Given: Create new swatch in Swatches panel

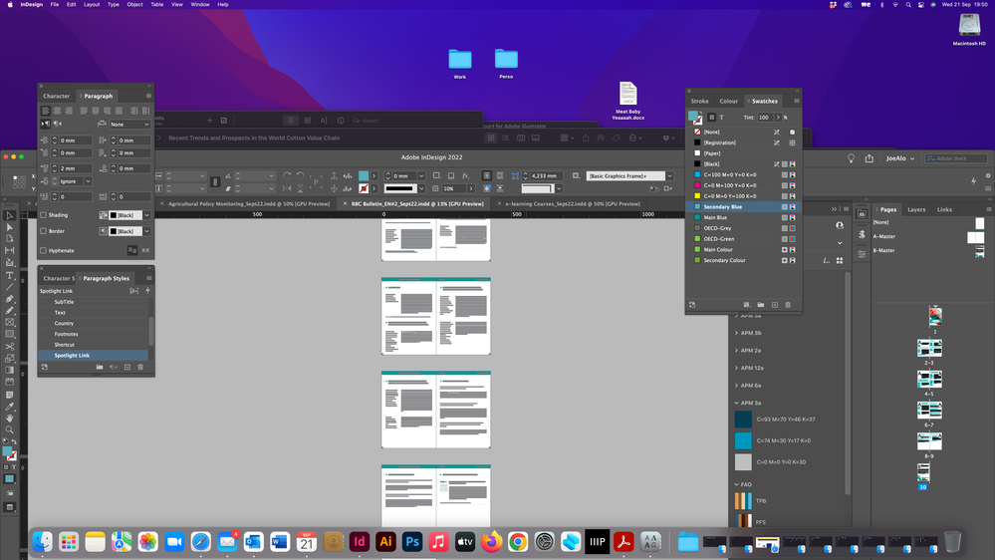Looking at the screenshot, I should point(775,305).
